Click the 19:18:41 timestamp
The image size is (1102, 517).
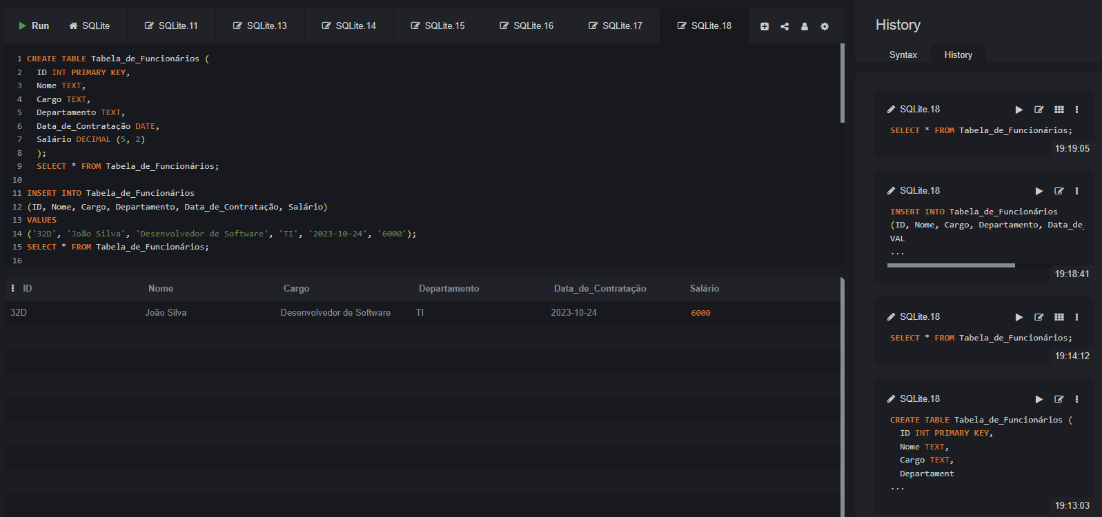(1072, 274)
